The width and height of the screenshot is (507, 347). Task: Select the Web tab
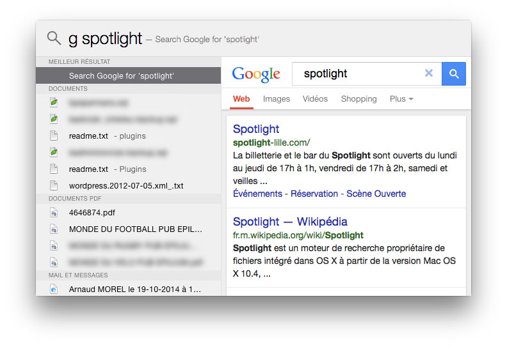tap(241, 99)
